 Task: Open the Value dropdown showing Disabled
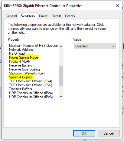tap(95, 46)
